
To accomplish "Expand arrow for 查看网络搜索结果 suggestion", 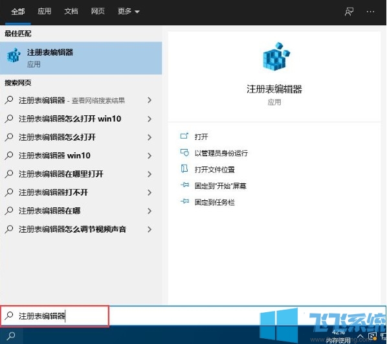I will 149,100.
